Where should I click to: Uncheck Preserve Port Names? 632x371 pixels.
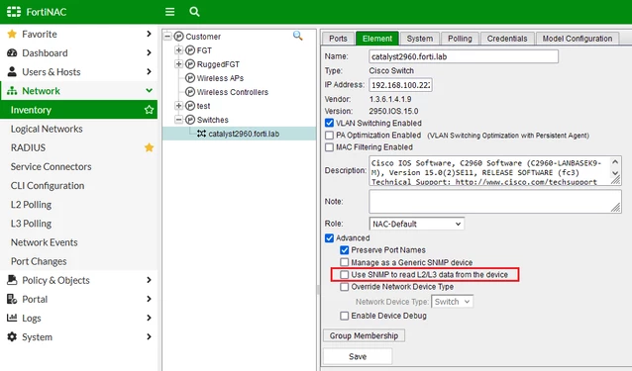(344, 250)
